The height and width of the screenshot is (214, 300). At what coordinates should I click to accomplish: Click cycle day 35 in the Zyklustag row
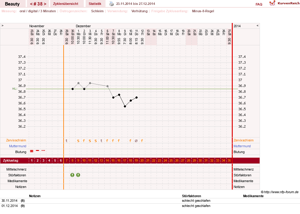click(229, 160)
